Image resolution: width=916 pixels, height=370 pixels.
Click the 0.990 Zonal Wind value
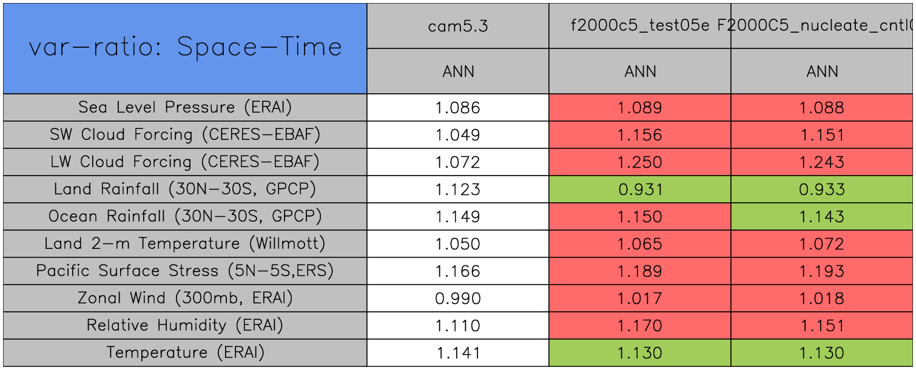(x=458, y=299)
